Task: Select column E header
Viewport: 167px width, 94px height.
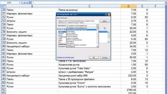Action: (x=142, y=6)
